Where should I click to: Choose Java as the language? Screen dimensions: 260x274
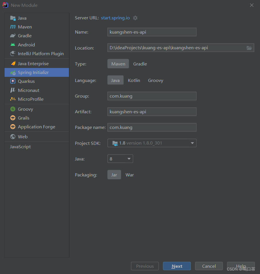(115, 80)
